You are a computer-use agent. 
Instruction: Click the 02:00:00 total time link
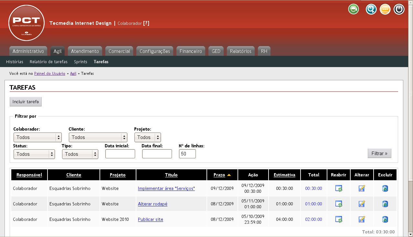tap(313, 219)
